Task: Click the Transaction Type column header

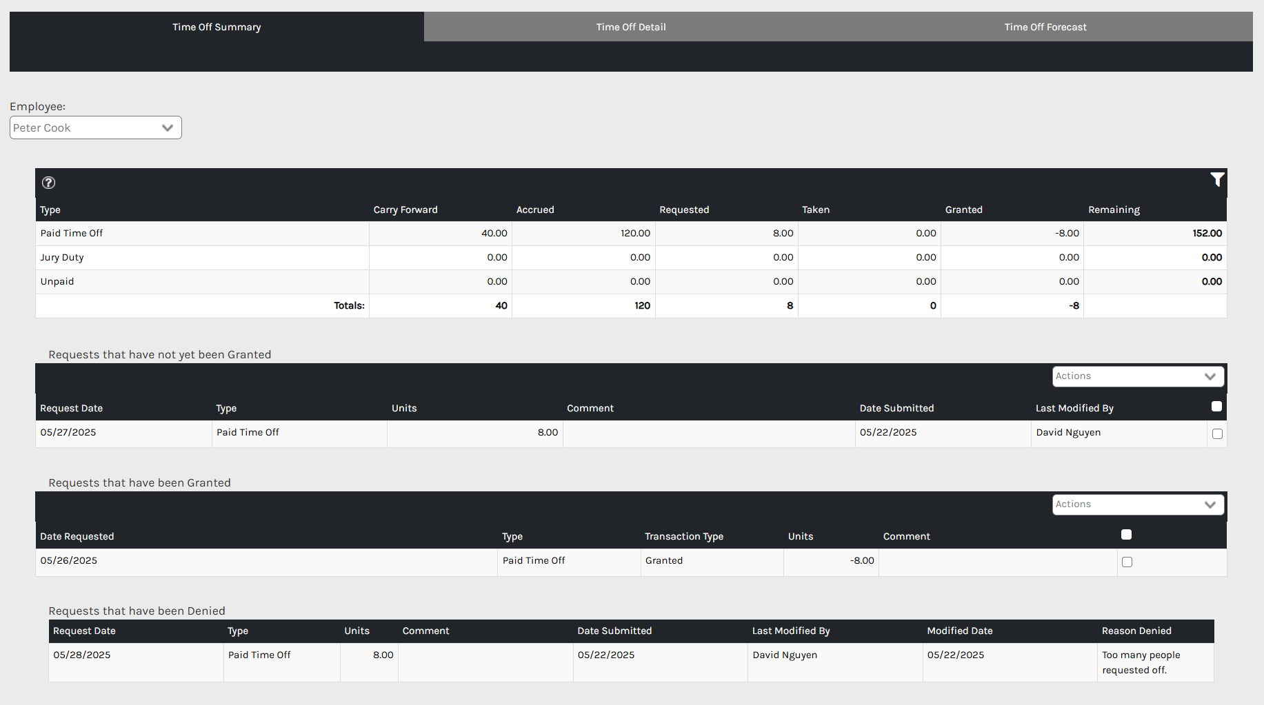Action: (x=684, y=536)
